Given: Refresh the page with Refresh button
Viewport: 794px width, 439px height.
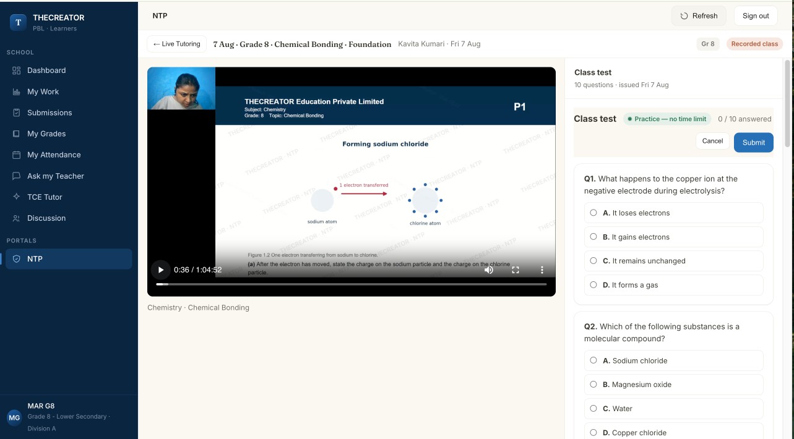Looking at the screenshot, I should pyautogui.click(x=699, y=16).
